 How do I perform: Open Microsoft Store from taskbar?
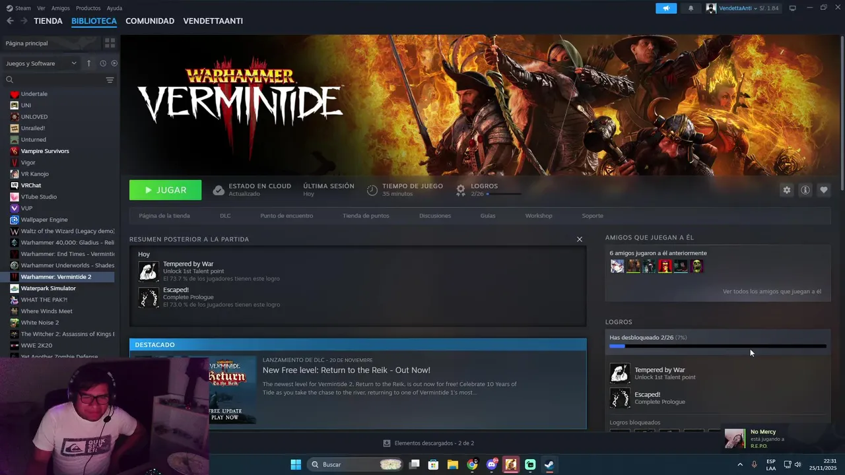(x=434, y=464)
